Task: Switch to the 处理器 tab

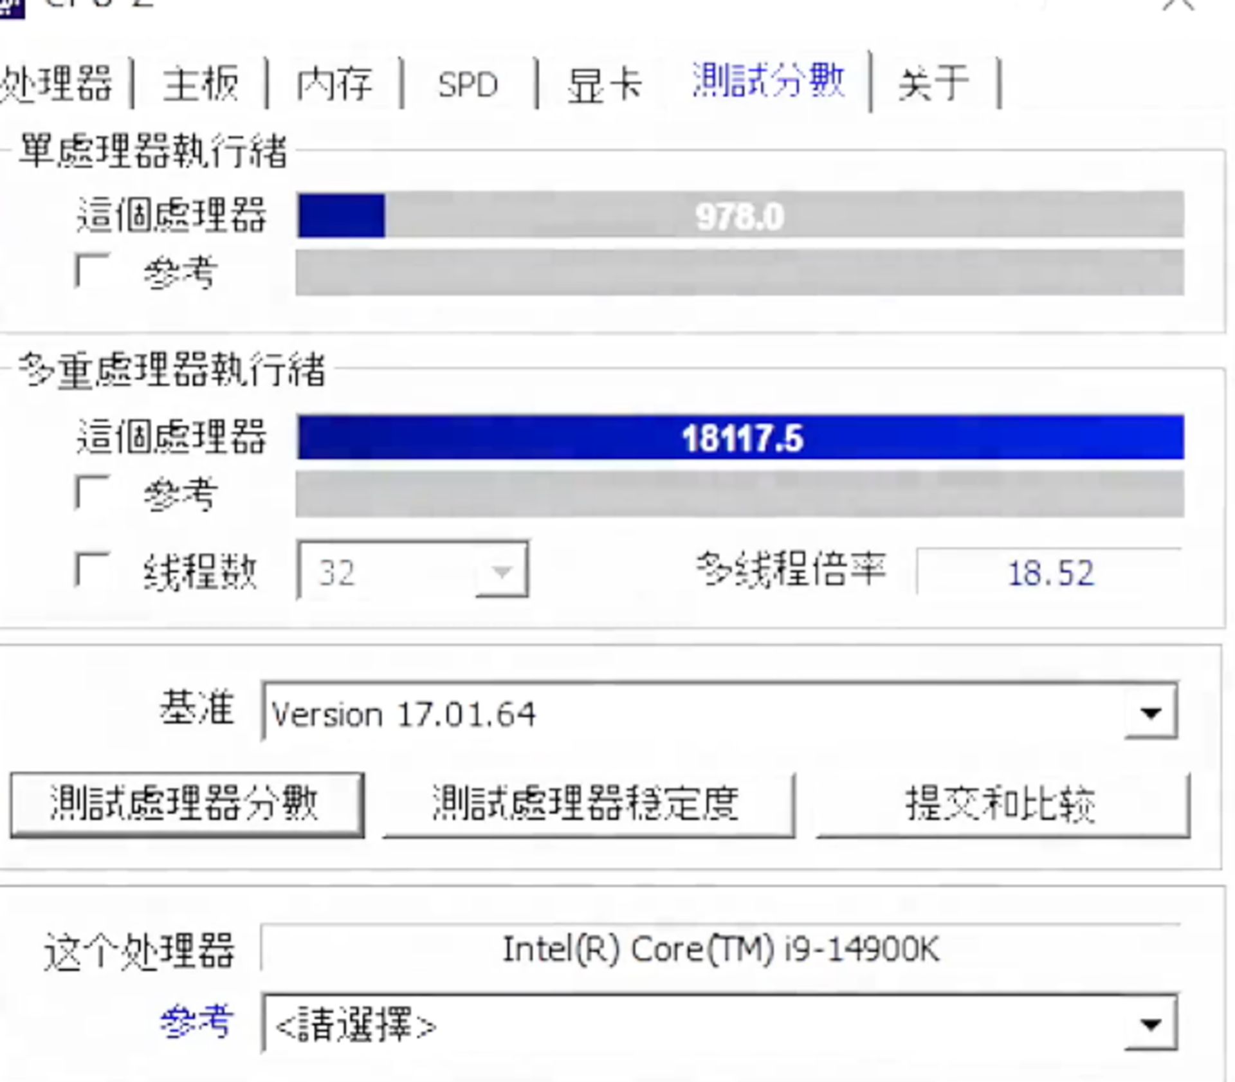Action: coord(55,82)
